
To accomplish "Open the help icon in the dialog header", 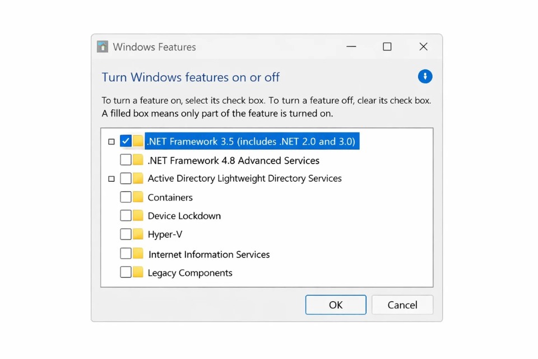I will [x=425, y=76].
